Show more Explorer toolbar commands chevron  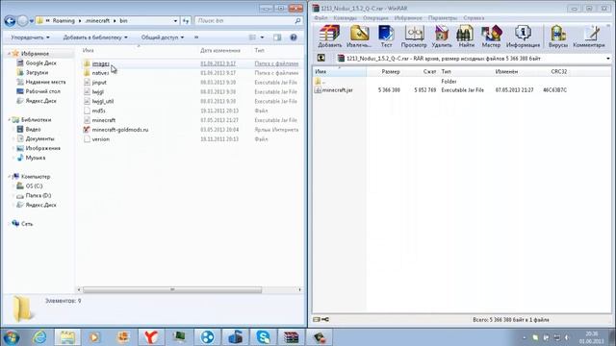pyautogui.click(x=196, y=37)
